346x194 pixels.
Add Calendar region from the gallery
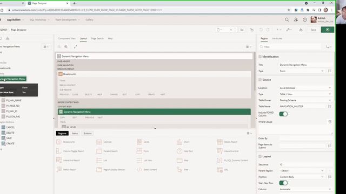[x=104, y=142]
